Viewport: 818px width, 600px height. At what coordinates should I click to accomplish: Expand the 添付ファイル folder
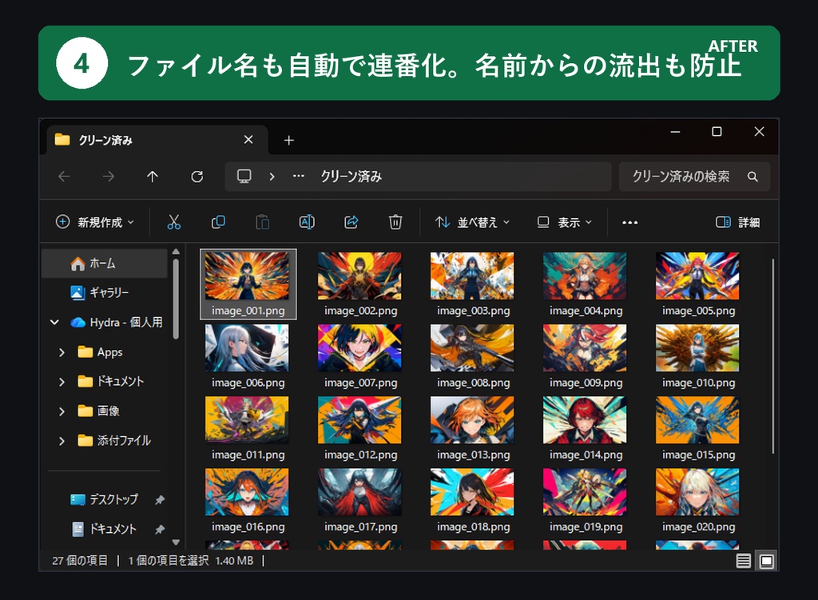[x=62, y=441]
